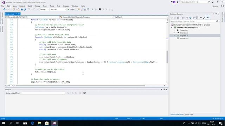Refresh Solution Explorer with the Refresh icon
This screenshot has width=225, height=126.
(191, 17)
